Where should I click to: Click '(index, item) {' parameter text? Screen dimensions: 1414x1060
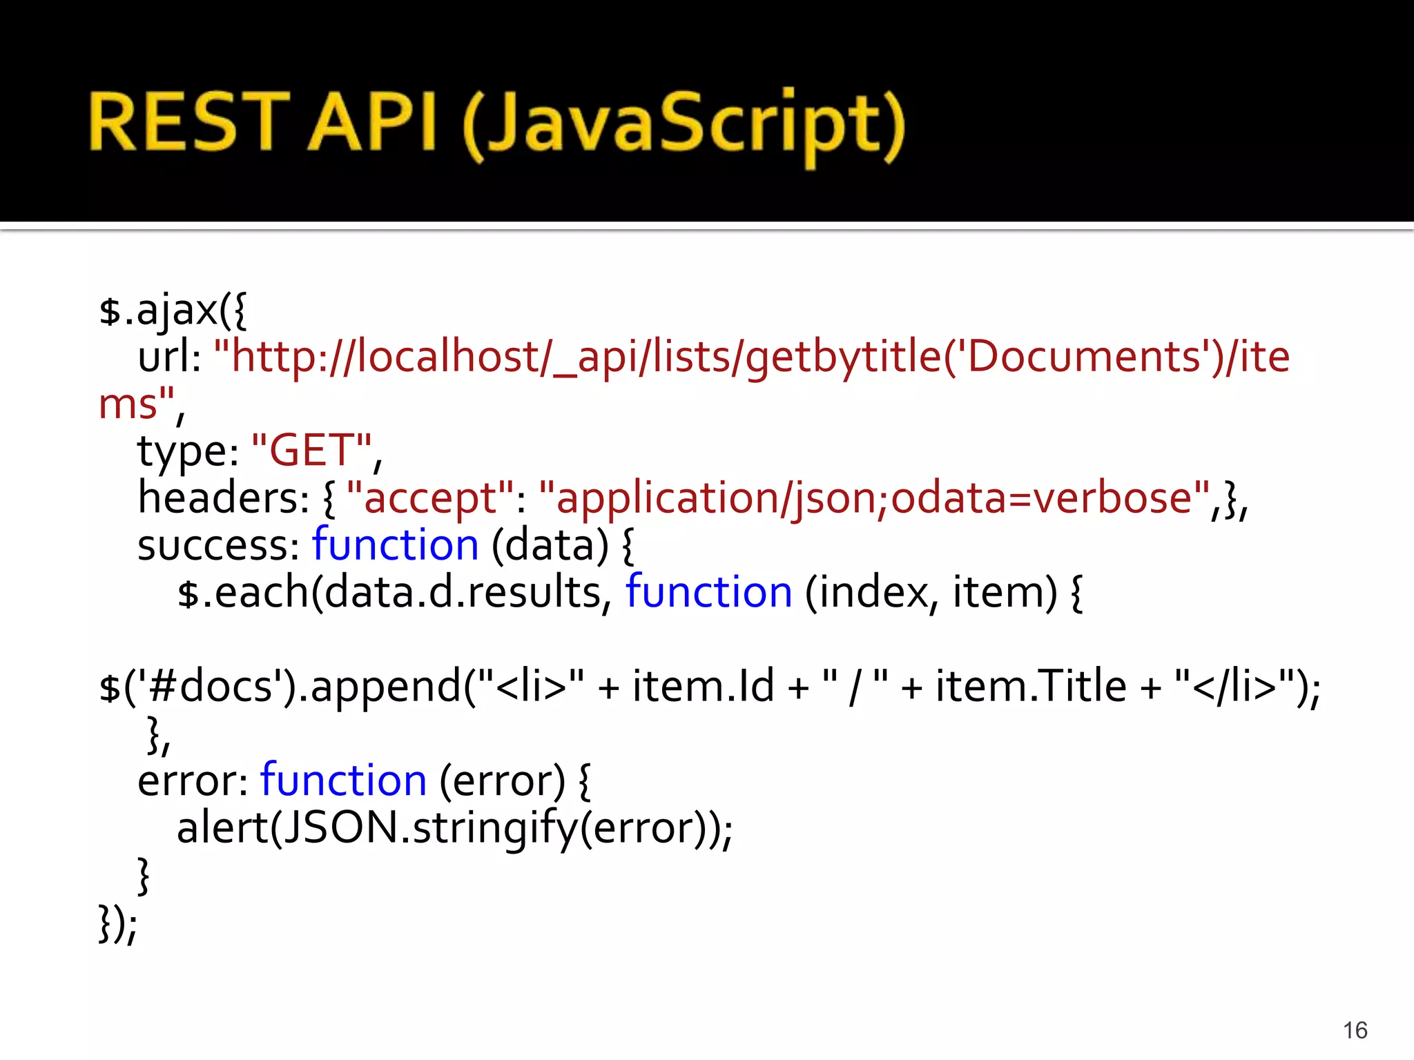[943, 592]
